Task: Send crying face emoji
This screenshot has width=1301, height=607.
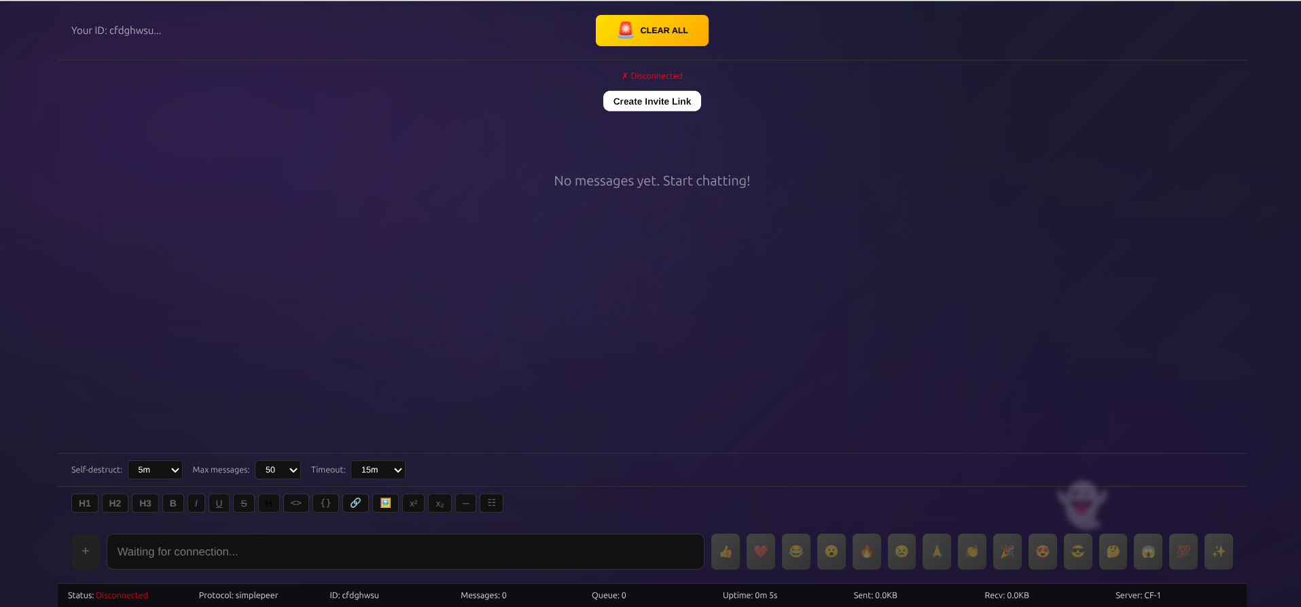Action: [902, 551]
